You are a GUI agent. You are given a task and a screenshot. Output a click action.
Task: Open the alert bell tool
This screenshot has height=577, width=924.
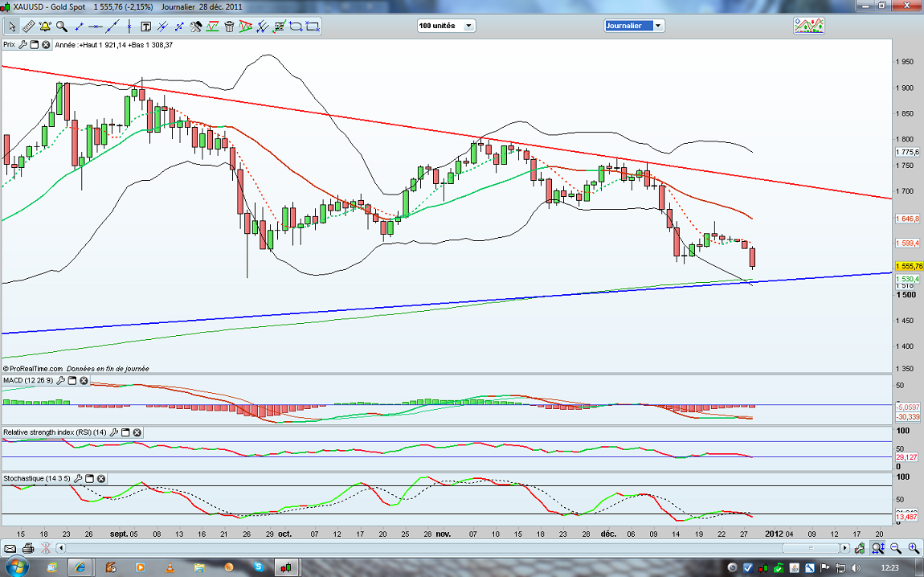pyautogui.click(x=45, y=27)
